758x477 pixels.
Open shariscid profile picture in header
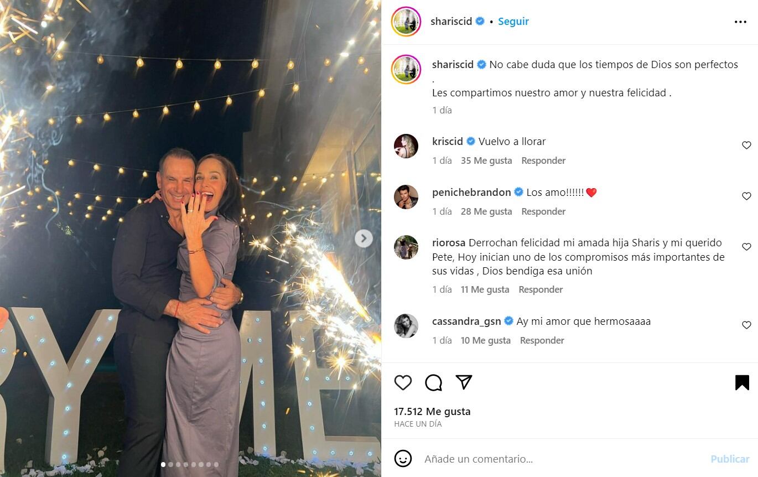click(406, 22)
